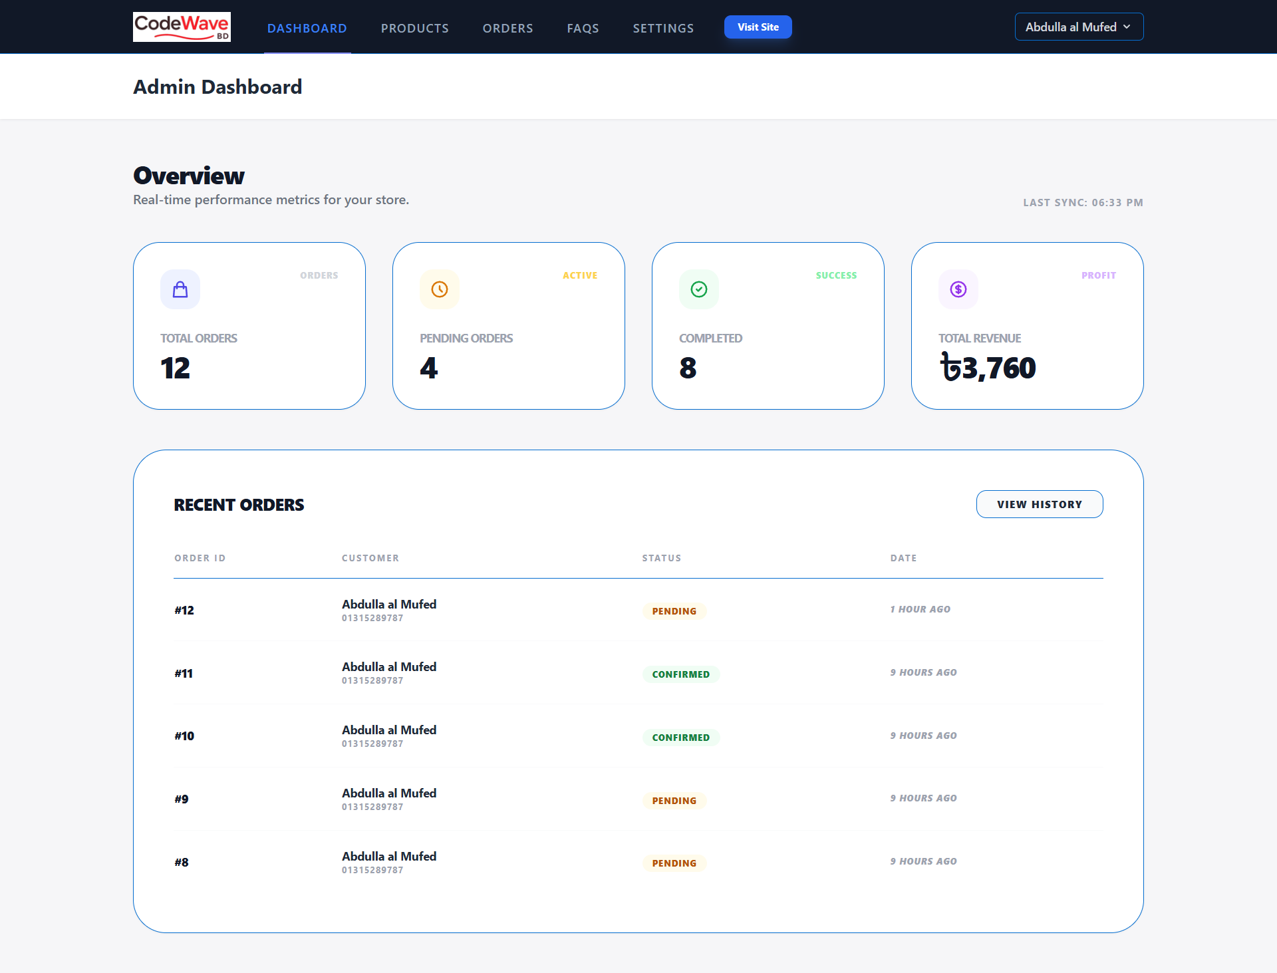
Task: Click the dollar icon on Total Revenue card
Action: coord(958,289)
